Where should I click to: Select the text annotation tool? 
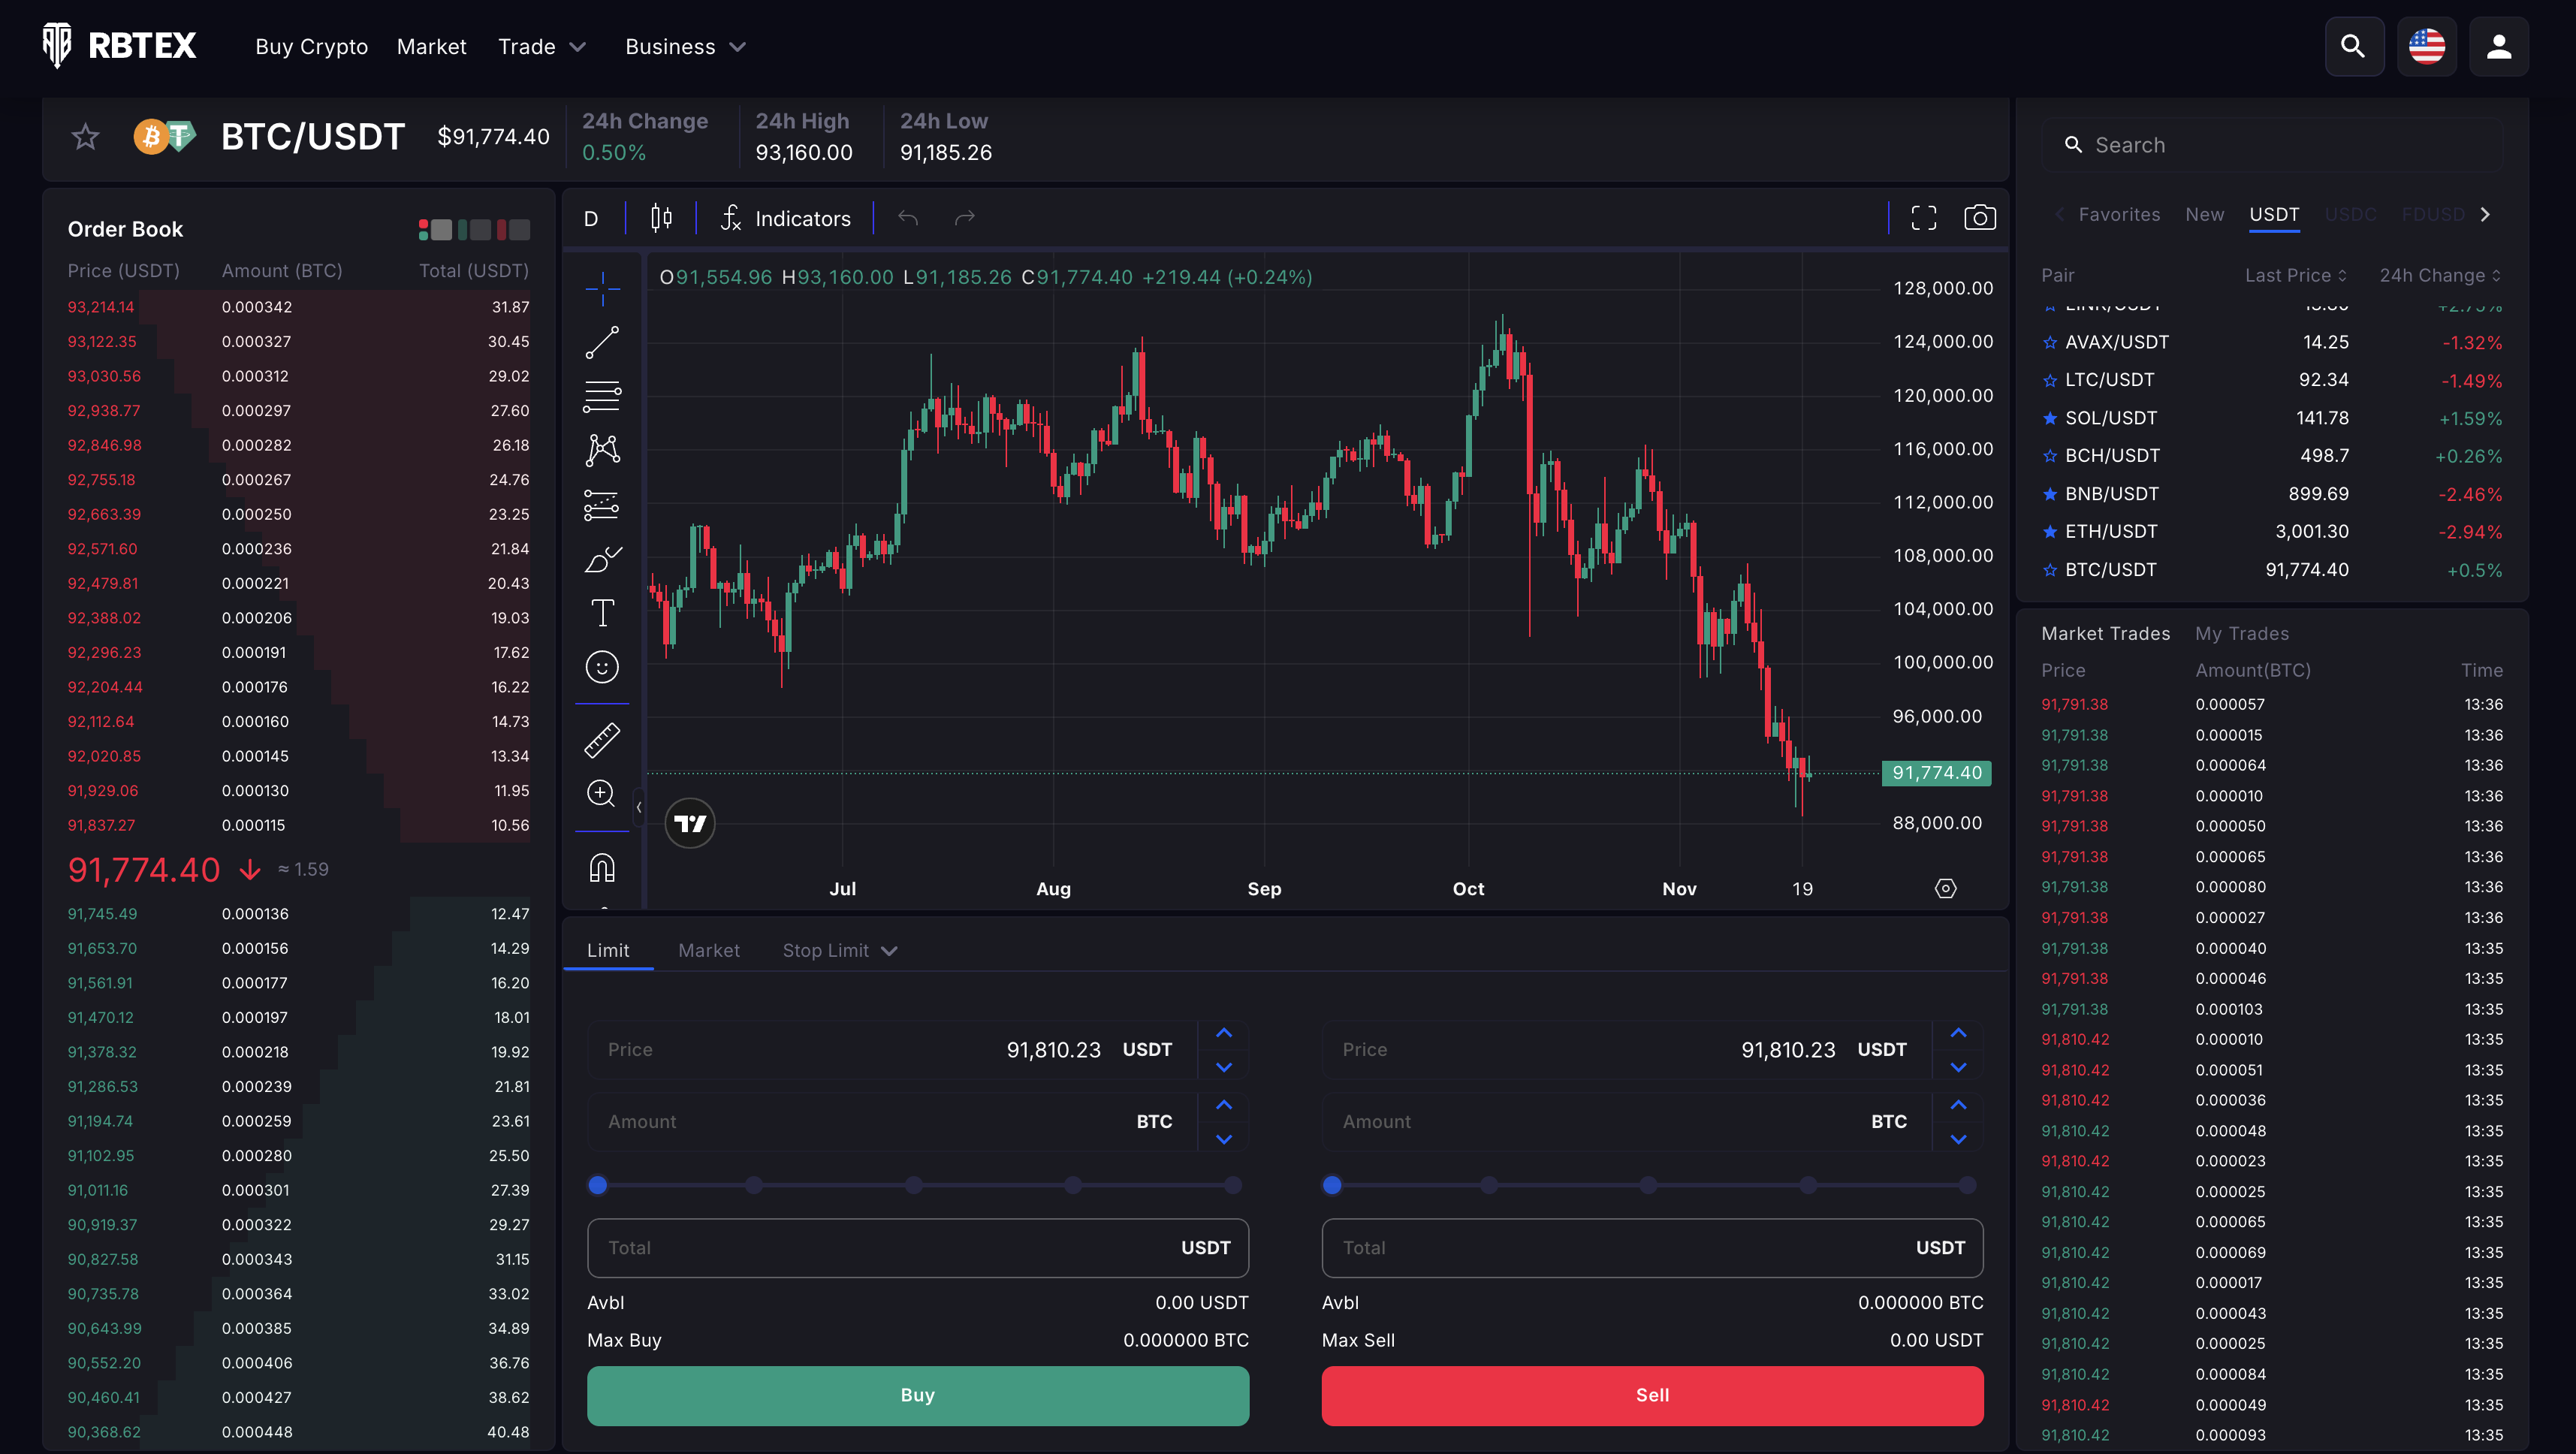pos(602,613)
